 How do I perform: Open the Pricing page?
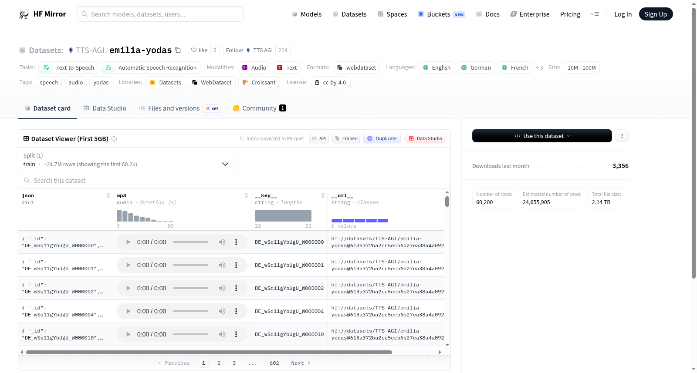point(570,14)
